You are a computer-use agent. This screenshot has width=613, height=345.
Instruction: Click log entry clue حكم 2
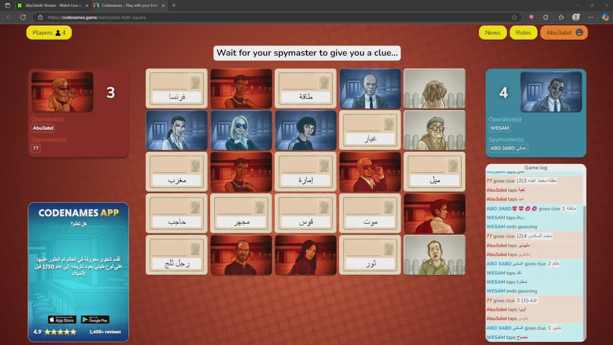click(x=534, y=264)
